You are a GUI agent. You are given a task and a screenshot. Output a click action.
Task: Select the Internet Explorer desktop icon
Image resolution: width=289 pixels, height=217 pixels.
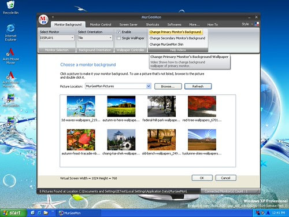[10, 32]
